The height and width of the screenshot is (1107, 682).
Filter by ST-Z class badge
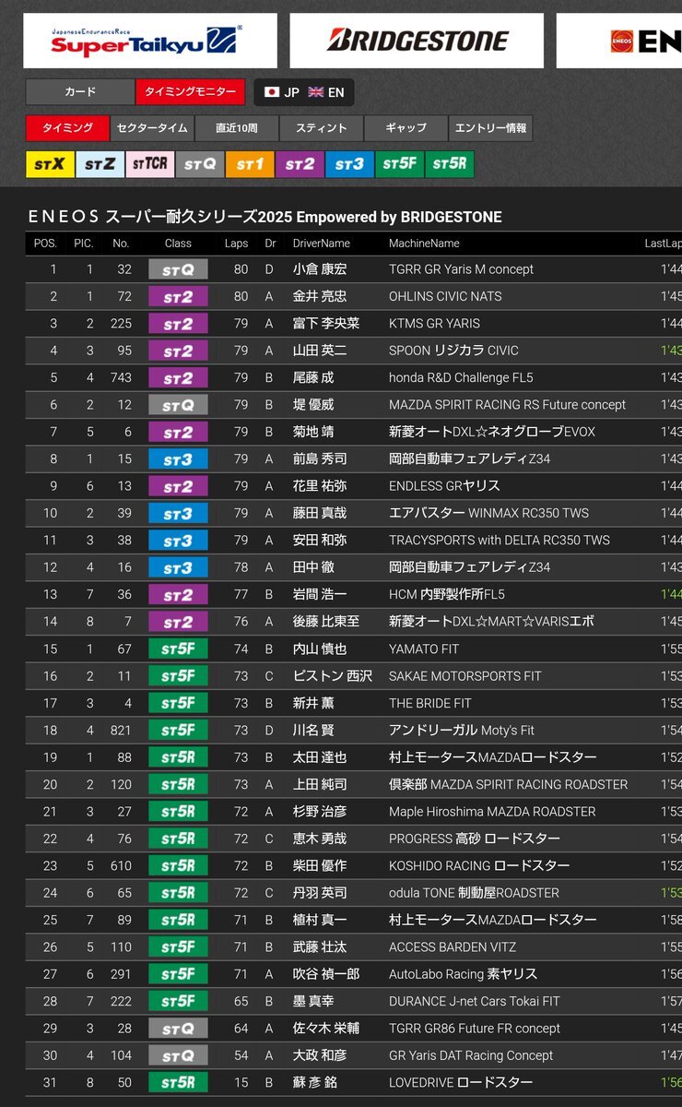[100, 164]
